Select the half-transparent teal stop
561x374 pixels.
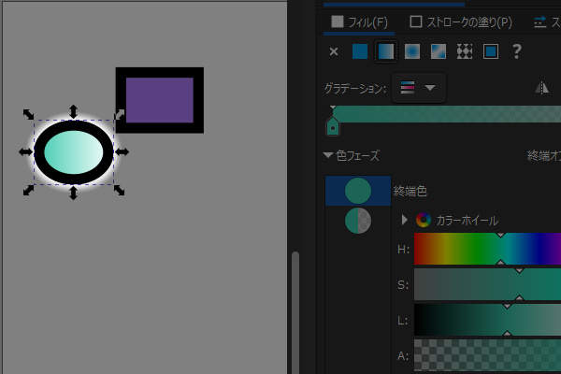358,221
